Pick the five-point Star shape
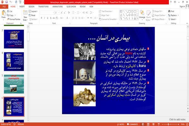This screenshot has height=126, width=189. tap(135, 19)
